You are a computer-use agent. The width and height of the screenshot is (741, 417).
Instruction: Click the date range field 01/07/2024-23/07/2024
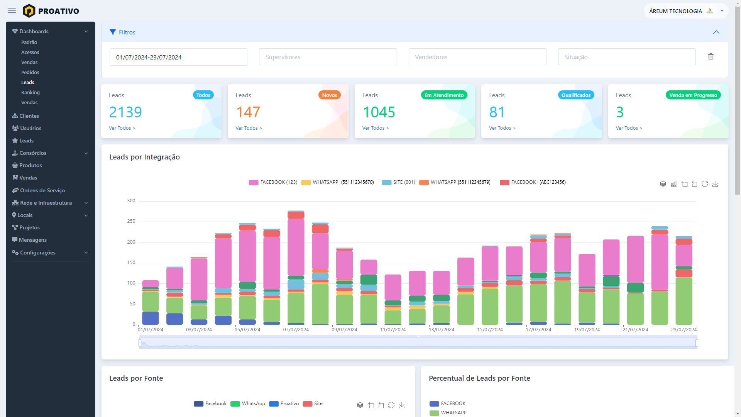tap(178, 57)
